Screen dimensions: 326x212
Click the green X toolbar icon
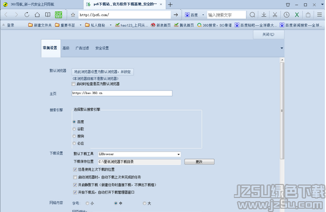click(x=297, y=15)
